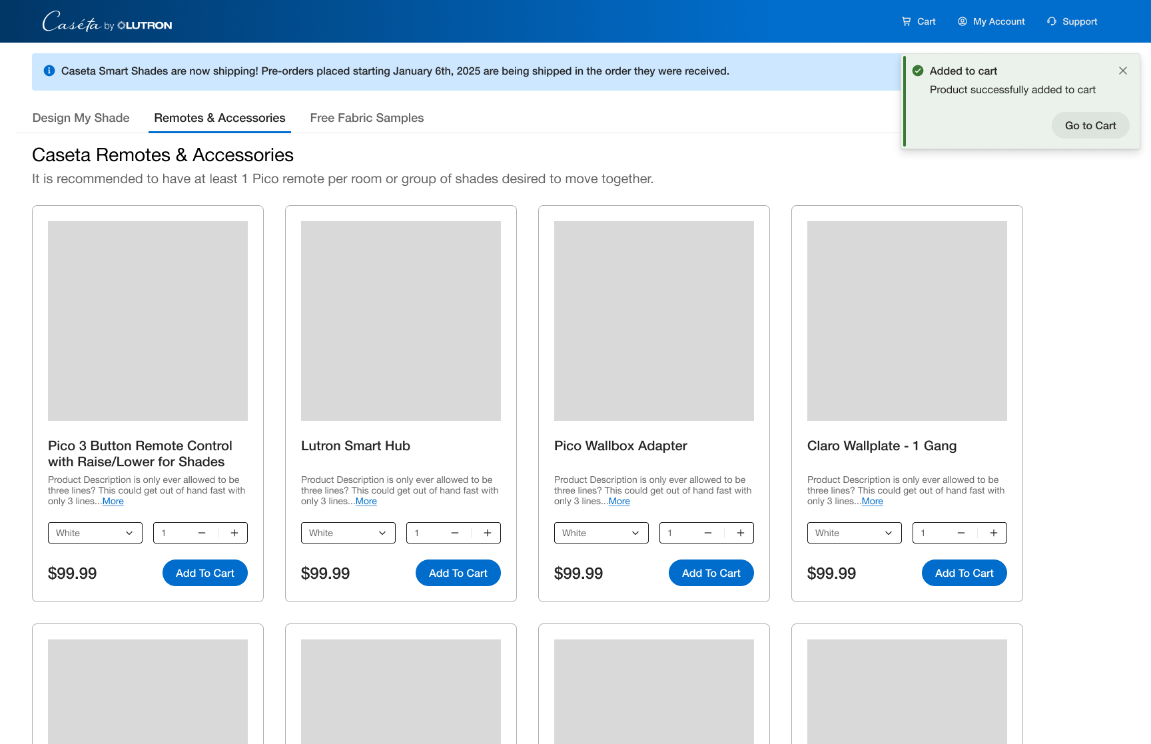Decrease quantity for Pico Wallbox Adapter

pyautogui.click(x=708, y=533)
